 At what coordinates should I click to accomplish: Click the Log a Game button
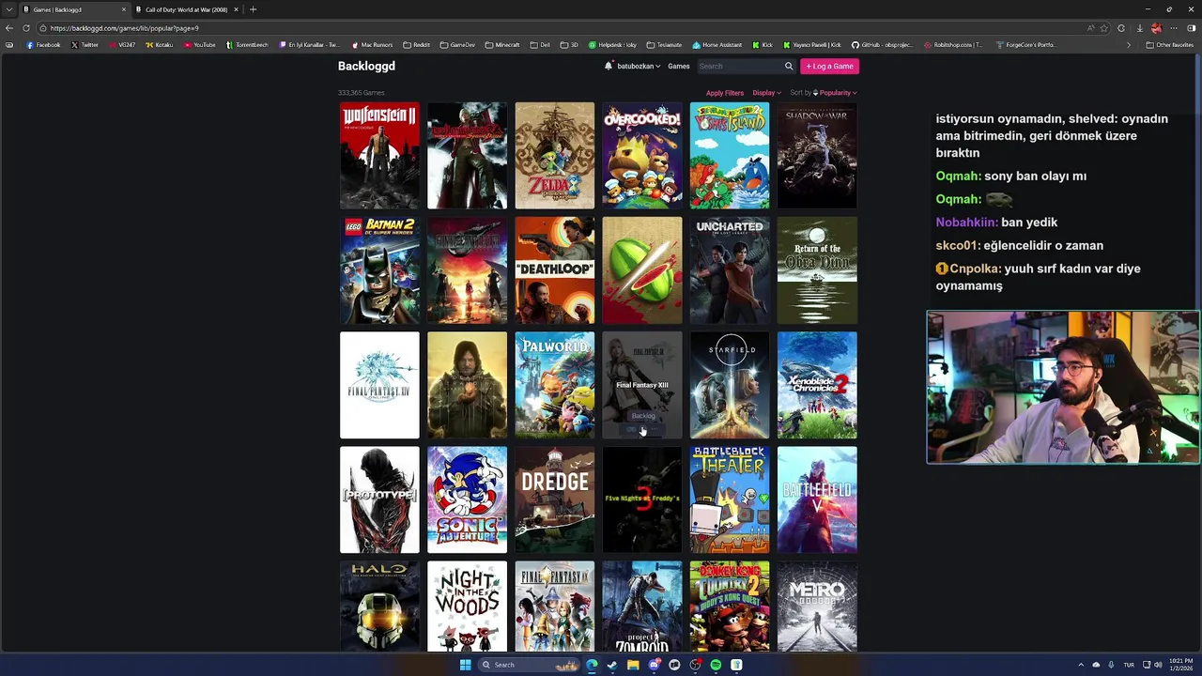coord(829,66)
